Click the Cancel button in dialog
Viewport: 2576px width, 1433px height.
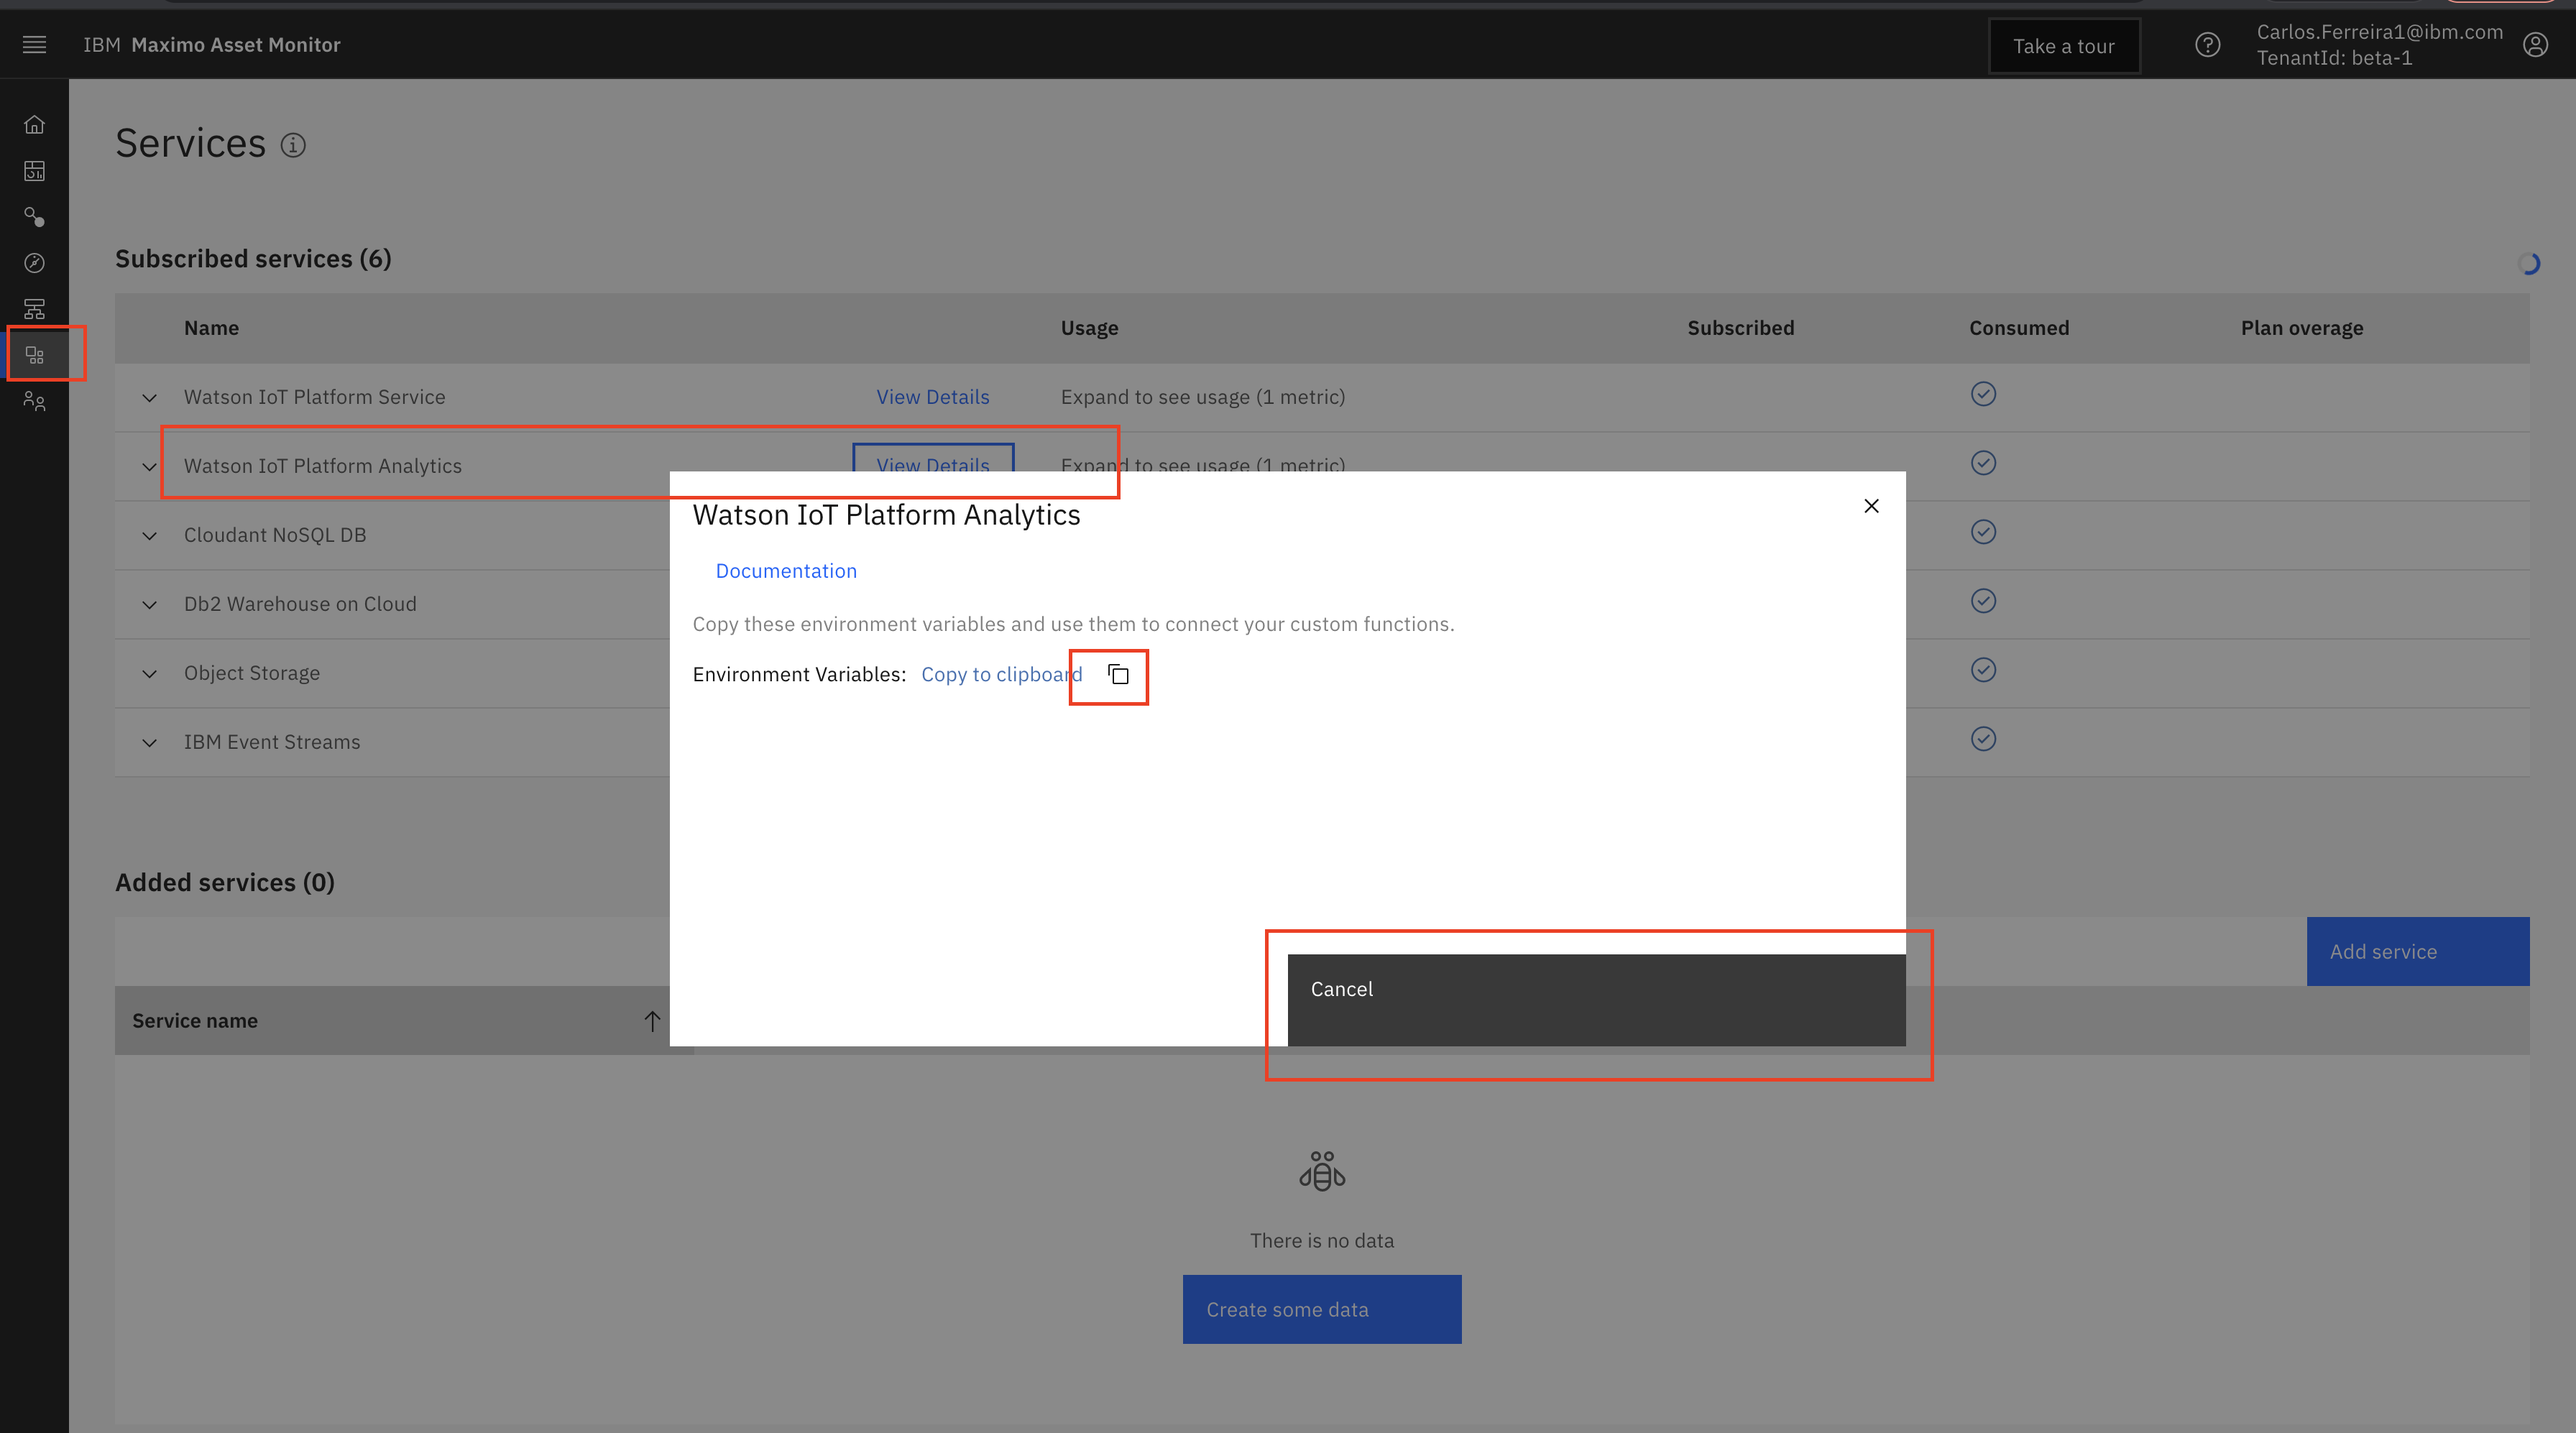pyautogui.click(x=1596, y=1000)
